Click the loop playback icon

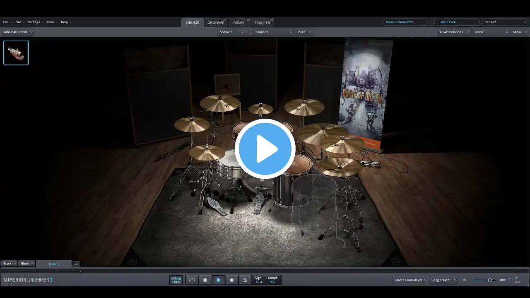click(x=192, y=280)
